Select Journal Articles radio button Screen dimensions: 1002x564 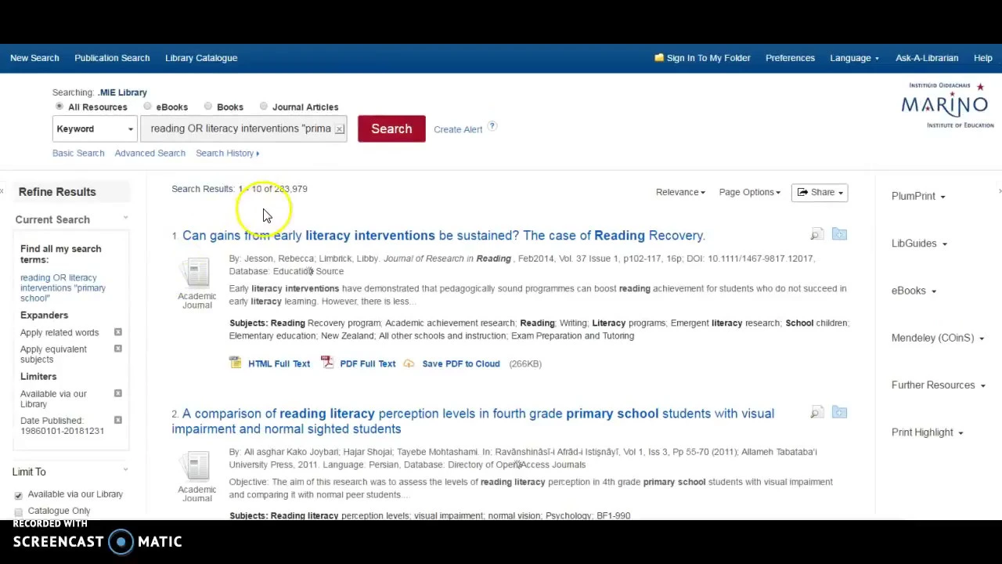pos(263,107)
